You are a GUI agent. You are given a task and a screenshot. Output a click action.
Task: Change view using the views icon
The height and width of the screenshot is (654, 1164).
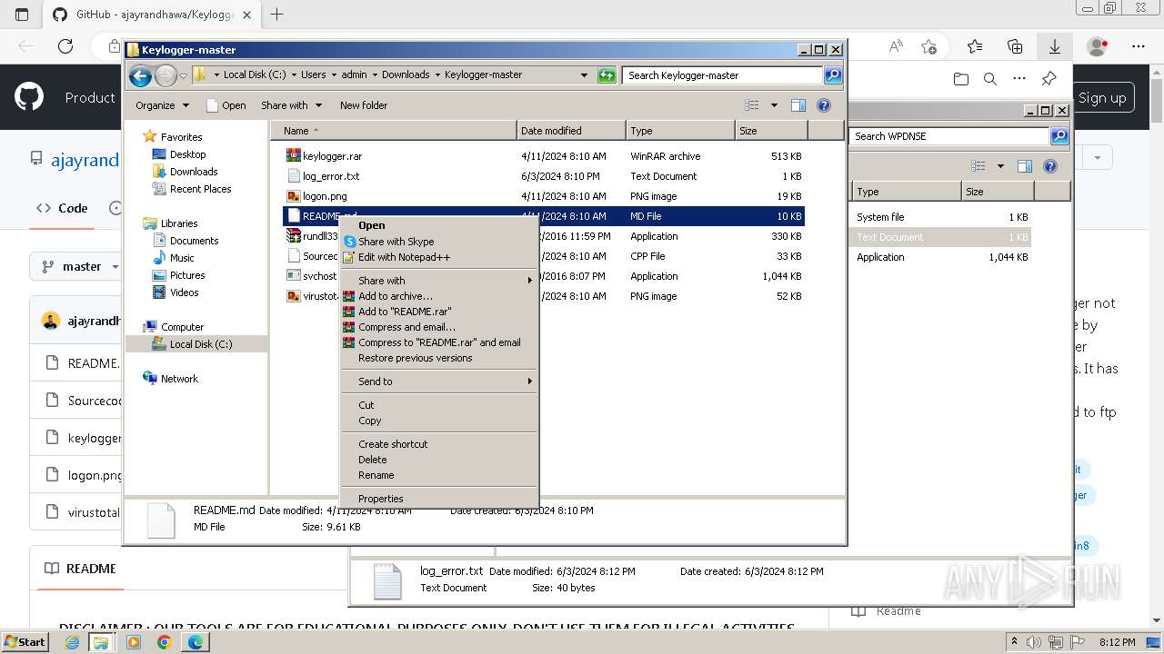tap(754, 105)
